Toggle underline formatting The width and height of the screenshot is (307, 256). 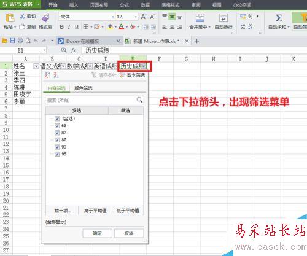pyautogui.click(x=77, y=27)
